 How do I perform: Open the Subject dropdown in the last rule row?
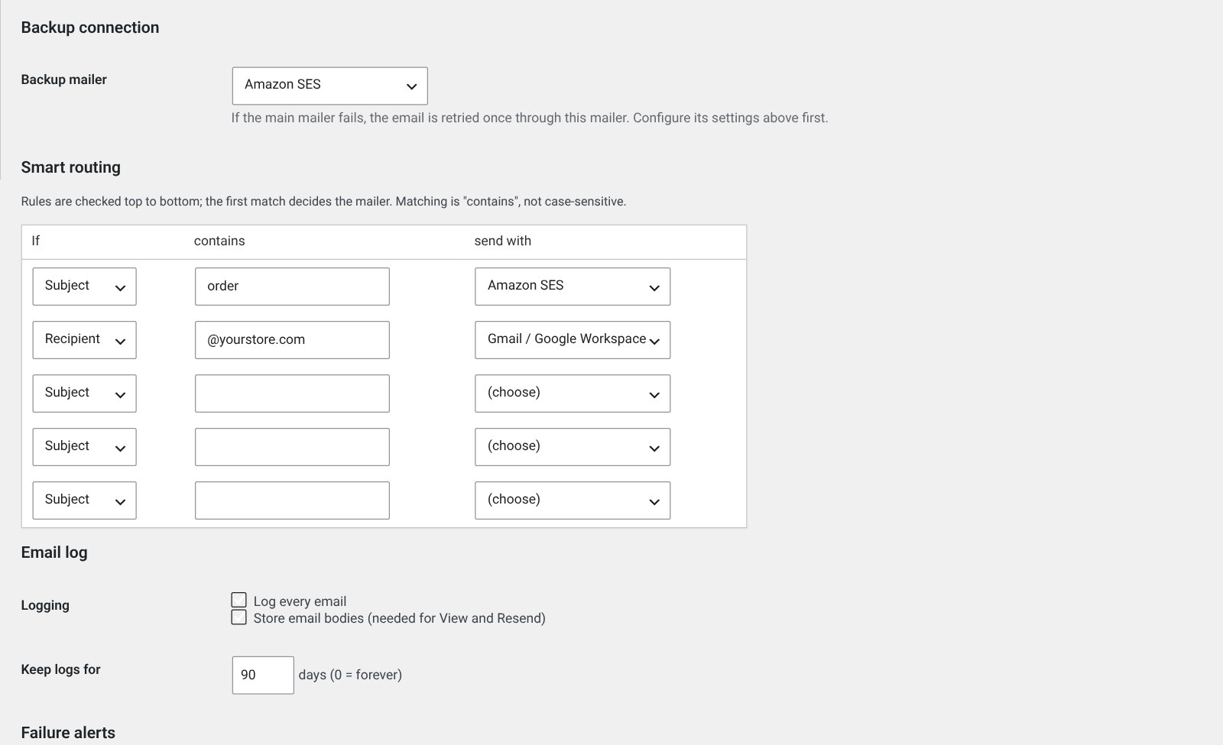tap(84, 500)
